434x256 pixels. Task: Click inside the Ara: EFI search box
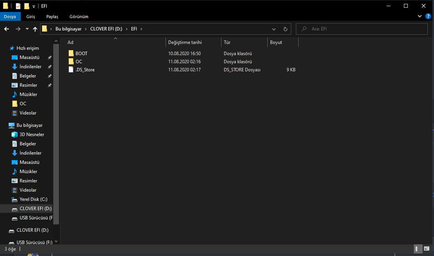click(361, 29)
